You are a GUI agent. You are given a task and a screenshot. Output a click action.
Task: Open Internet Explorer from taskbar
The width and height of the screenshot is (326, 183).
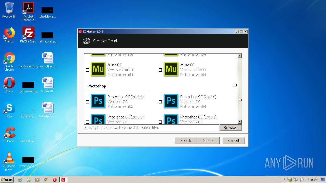point(20,180)
